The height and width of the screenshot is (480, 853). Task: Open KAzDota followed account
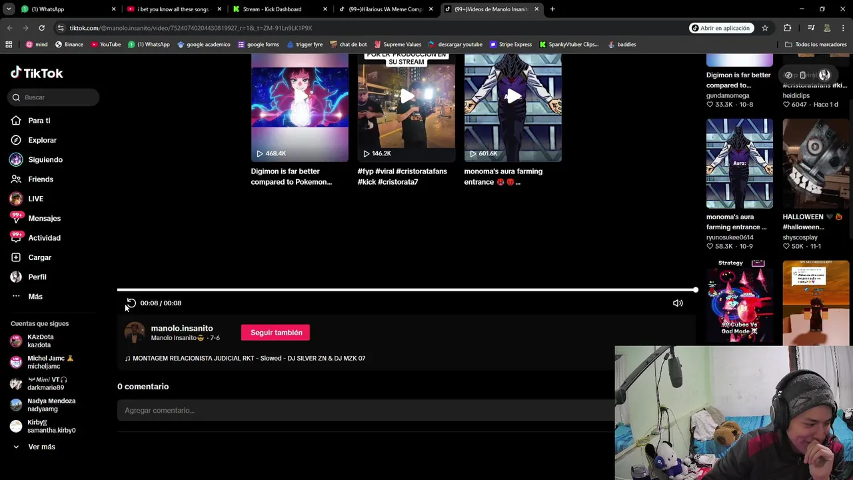pyautogui.click(x=40, y=341)
